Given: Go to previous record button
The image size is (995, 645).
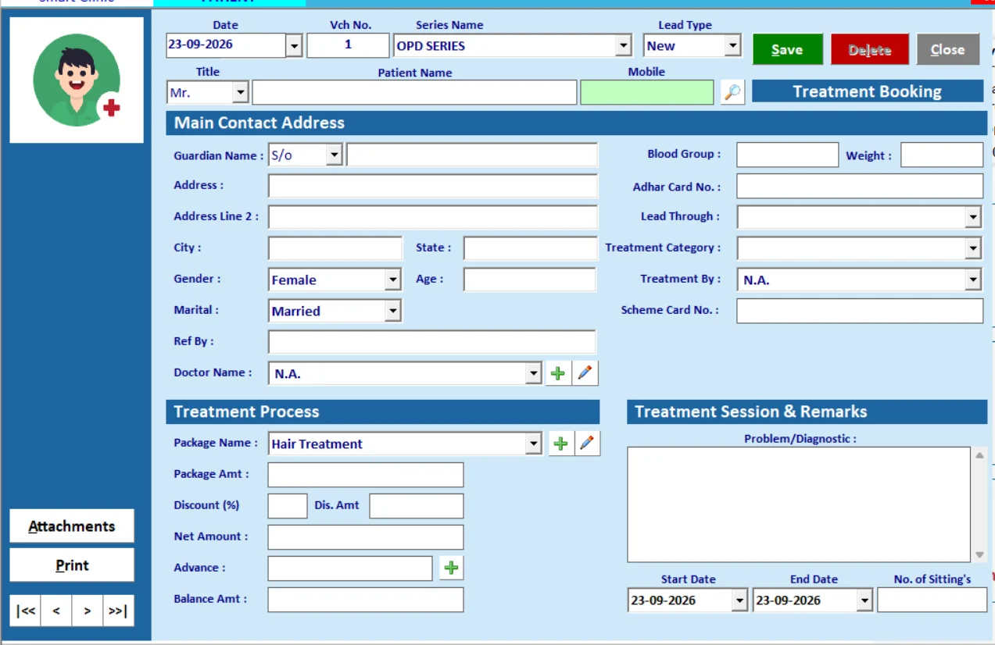Looking at the screenshot, I should [56, 611].
